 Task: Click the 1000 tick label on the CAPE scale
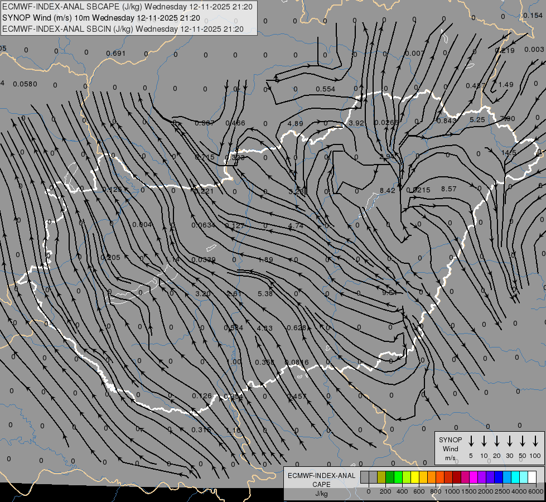point(452,491)
